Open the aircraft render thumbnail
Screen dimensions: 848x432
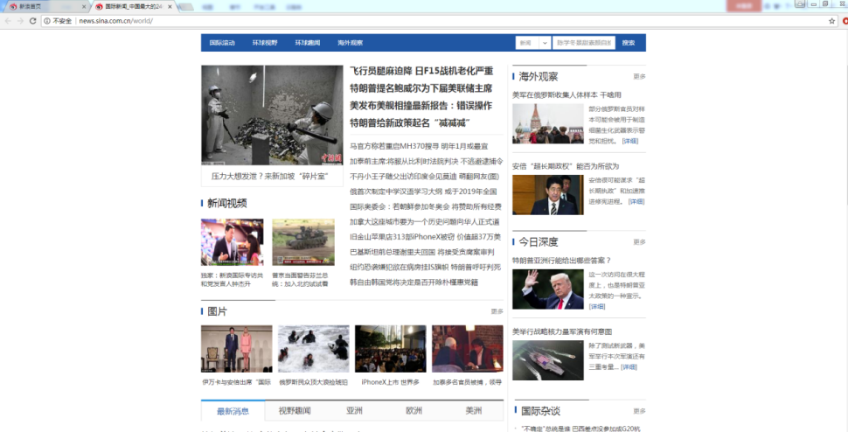pyautogui.click(x=548, y=360)
